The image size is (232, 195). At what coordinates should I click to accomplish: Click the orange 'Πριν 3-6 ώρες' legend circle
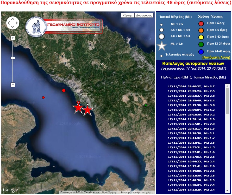201,30
